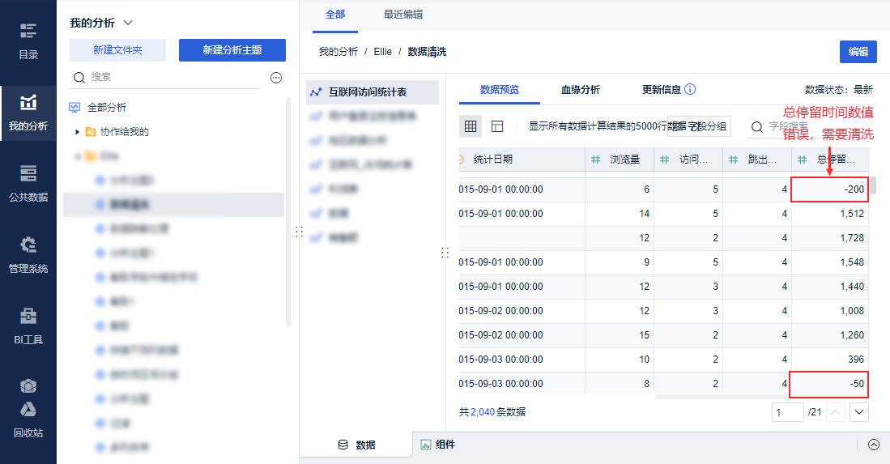Open BI工具 from the sidebar

click(x=28, y=326)
